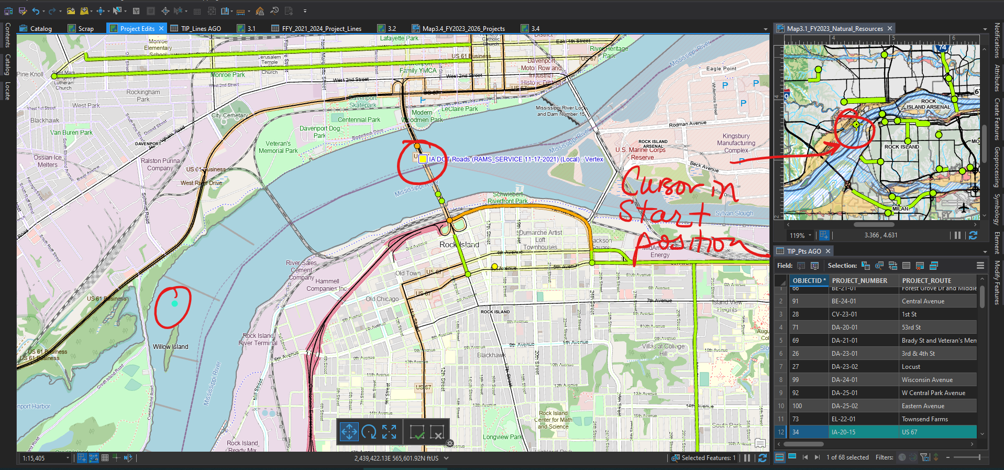This screenshot has width=1004, height=470.
Task: Toggle snapping button in map status bar
Action: click(82, 458)
